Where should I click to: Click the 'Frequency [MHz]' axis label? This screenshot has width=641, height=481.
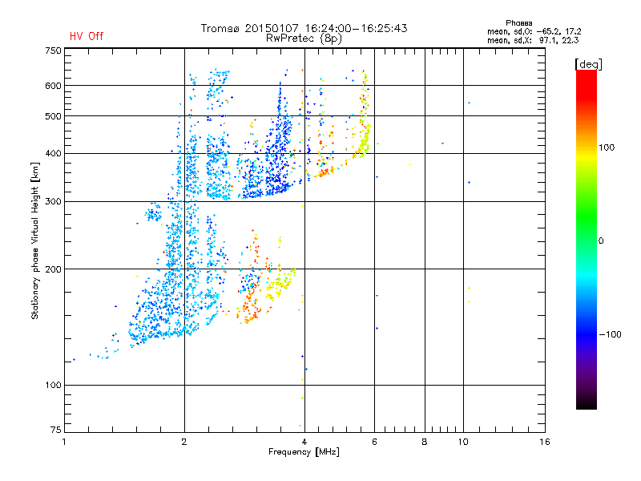click(304, 452)
